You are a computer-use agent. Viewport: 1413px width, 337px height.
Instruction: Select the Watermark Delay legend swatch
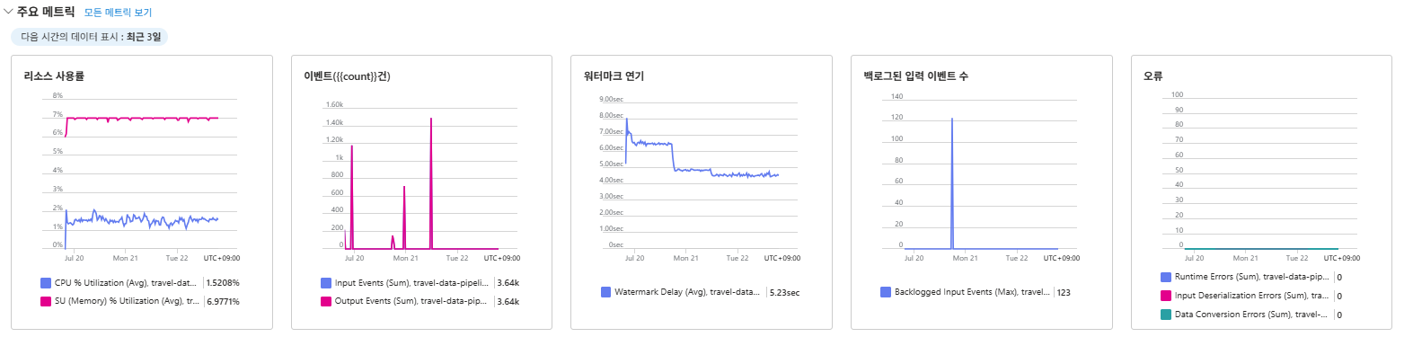(605, 292)
